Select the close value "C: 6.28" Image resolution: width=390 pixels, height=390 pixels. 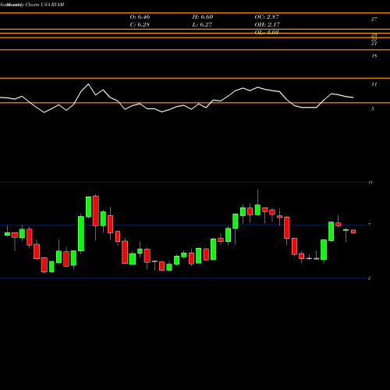140,25
